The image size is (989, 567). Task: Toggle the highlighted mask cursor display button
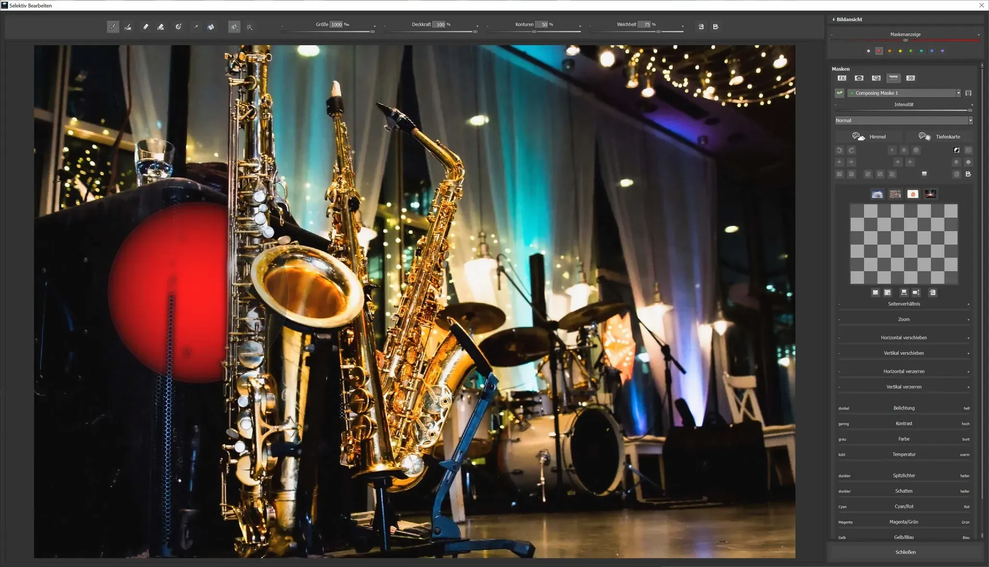click(x=234, y=27)
